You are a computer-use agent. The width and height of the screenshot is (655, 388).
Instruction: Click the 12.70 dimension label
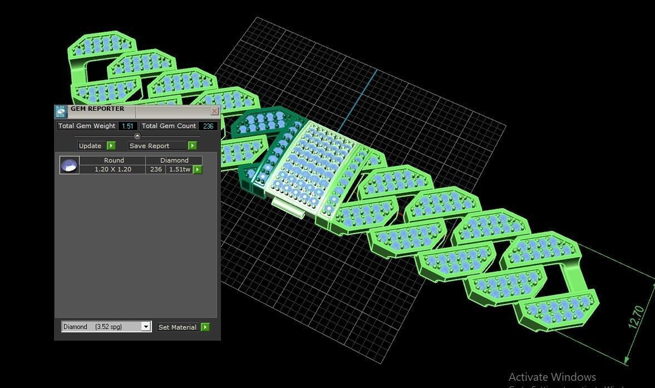click(x=636, y=317)
